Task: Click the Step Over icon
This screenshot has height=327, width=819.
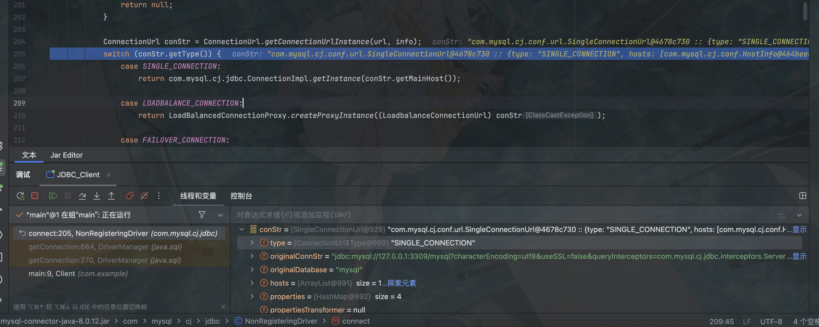Action: pos(82,196)
